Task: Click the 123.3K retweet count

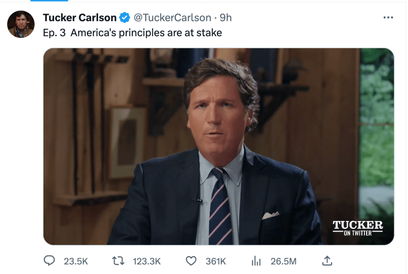Action: pos(147,261)
